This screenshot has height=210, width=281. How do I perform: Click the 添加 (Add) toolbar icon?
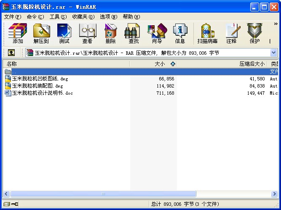coord(18,33)
